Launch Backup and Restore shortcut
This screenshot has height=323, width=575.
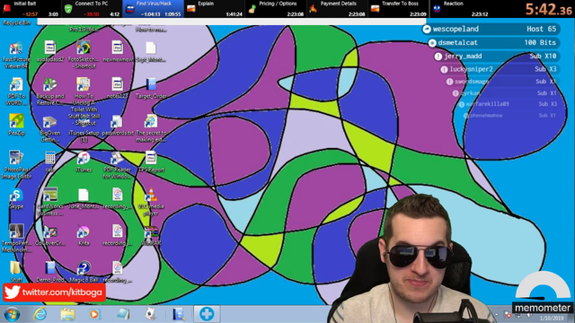click(x=50, y=92)
